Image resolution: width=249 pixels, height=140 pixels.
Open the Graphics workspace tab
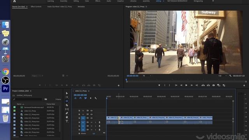tap(120, 1)
